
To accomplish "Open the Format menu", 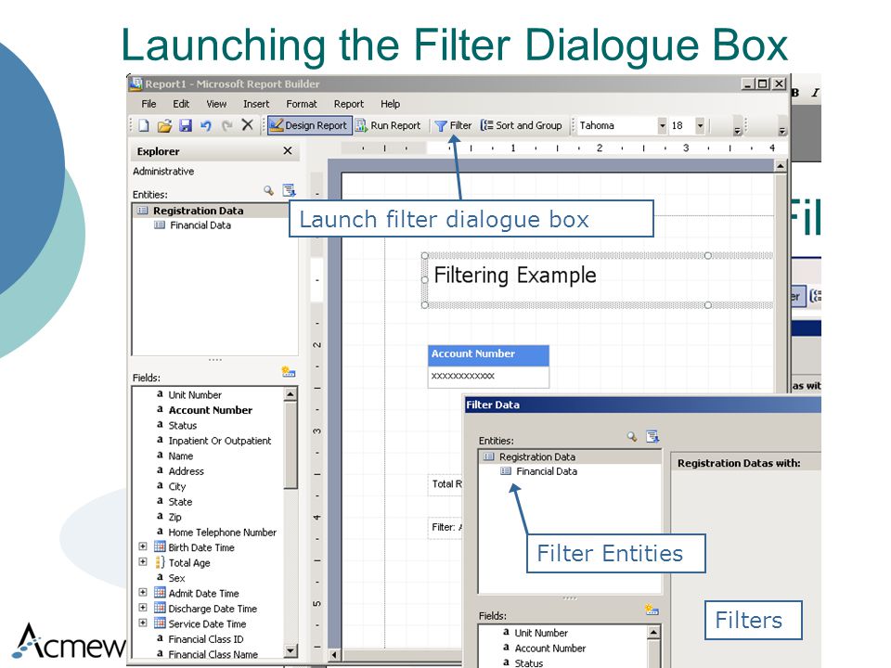I will pos(302,104).
